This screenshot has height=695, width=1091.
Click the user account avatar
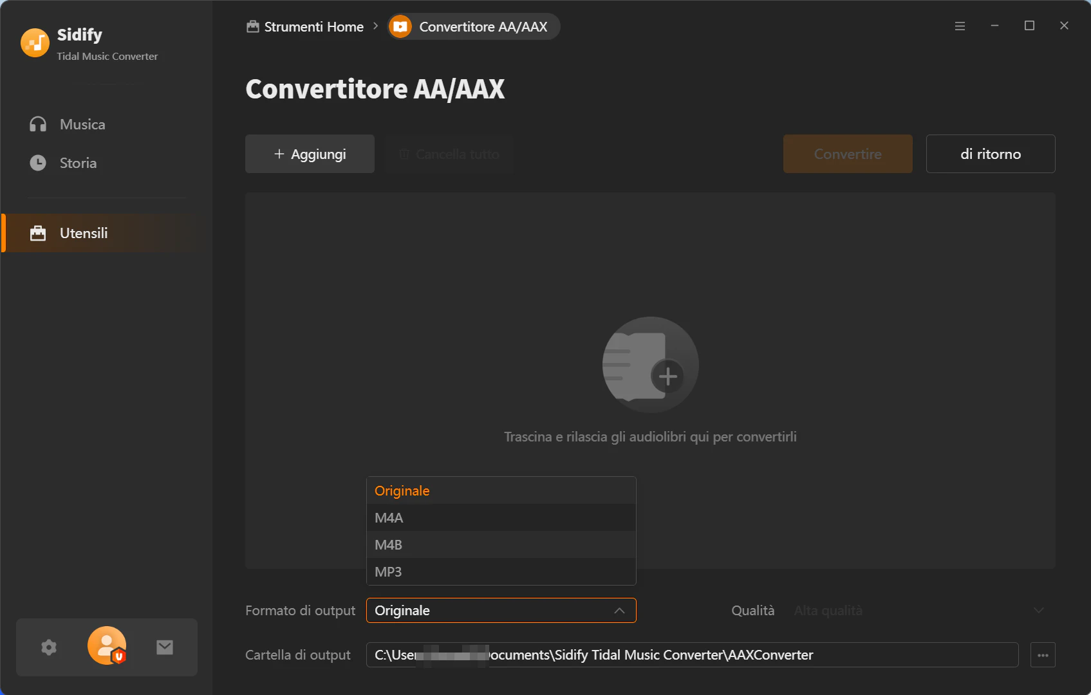pos(107,645)
